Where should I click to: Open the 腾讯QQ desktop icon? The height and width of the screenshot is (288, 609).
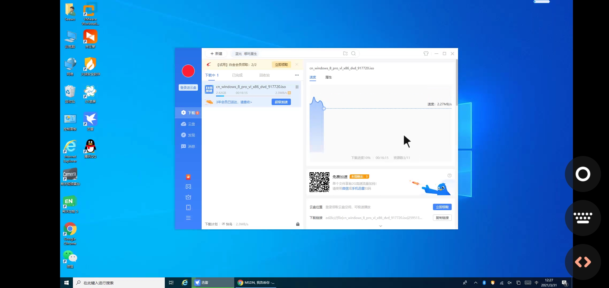[x=90, y=149]
